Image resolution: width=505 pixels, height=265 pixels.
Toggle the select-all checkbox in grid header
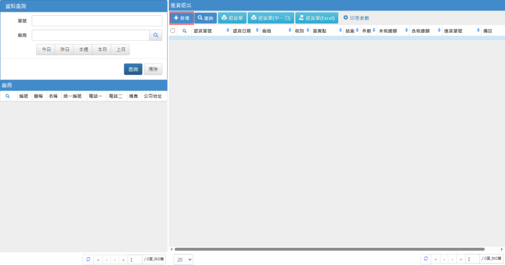click(173, 31)
